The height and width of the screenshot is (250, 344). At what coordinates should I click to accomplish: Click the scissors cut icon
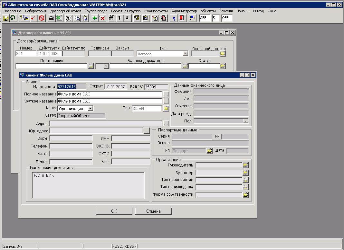(69, 18)
